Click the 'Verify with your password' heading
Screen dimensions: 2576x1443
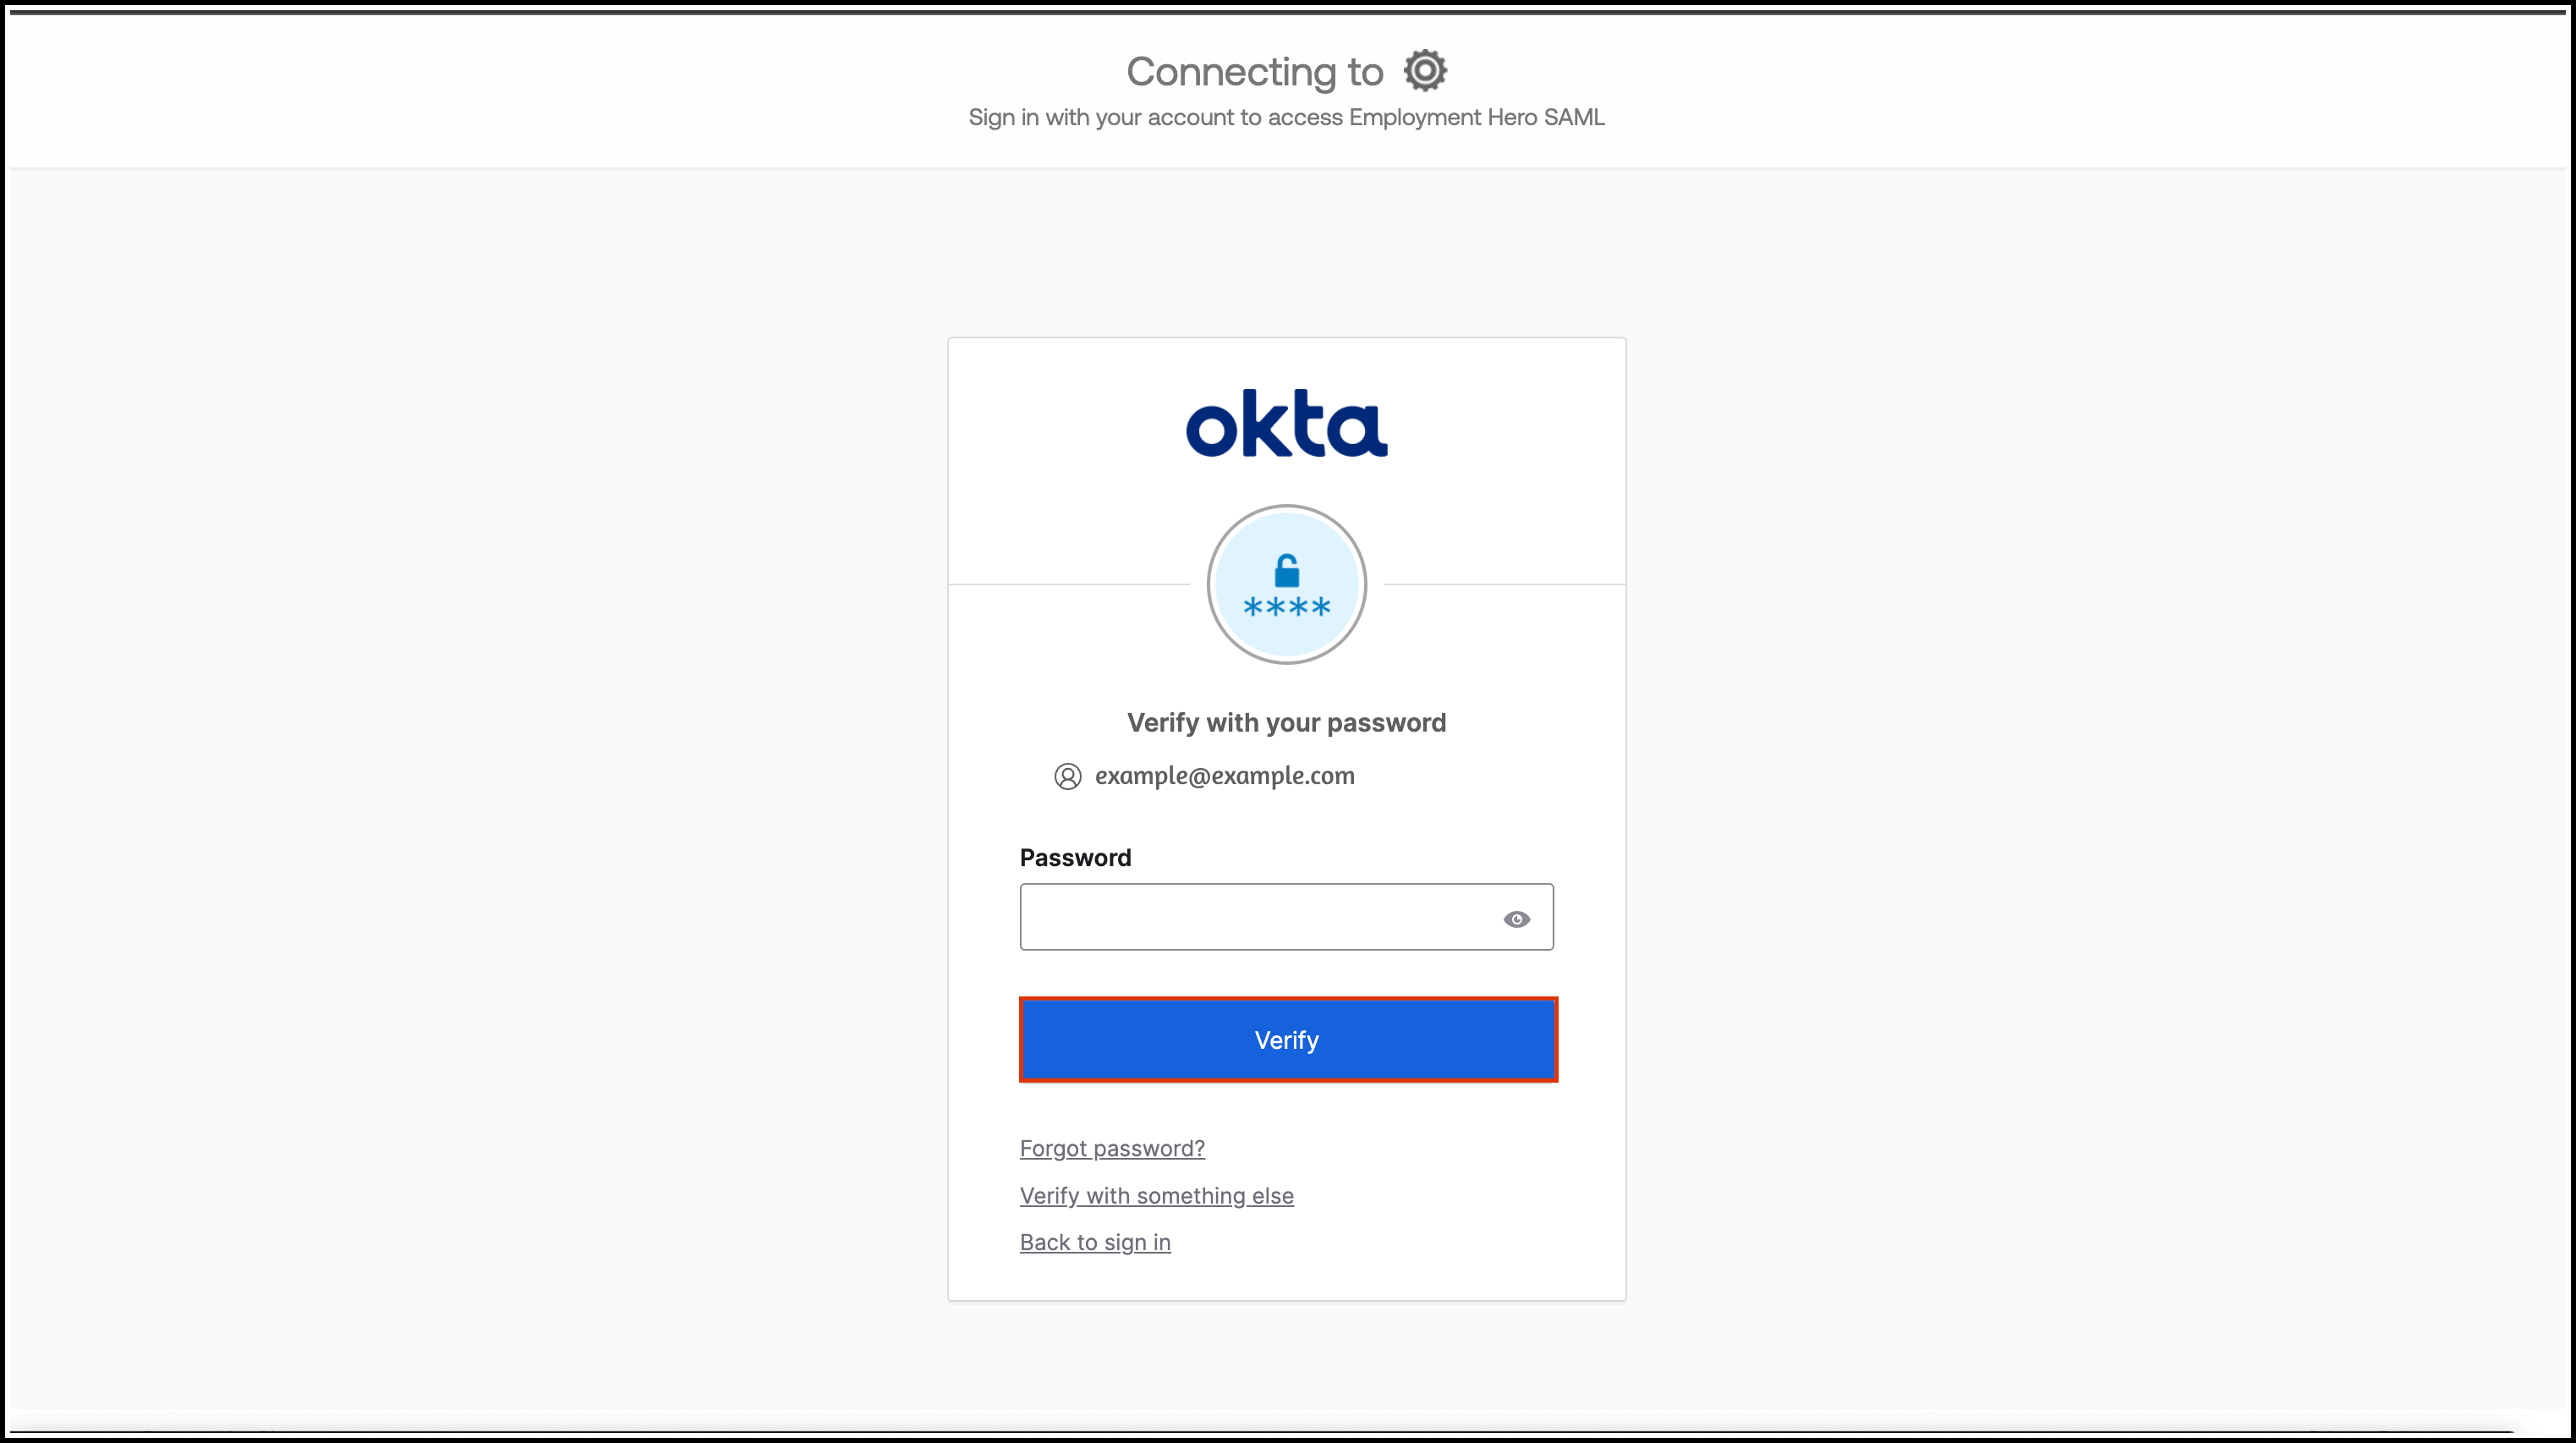pos(1286,723)
